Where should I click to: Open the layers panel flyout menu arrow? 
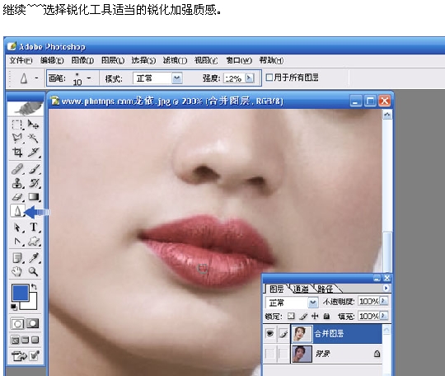coord(386,288)
